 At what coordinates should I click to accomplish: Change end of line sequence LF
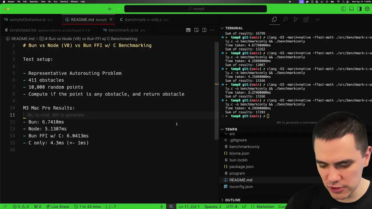pos(244,206)
